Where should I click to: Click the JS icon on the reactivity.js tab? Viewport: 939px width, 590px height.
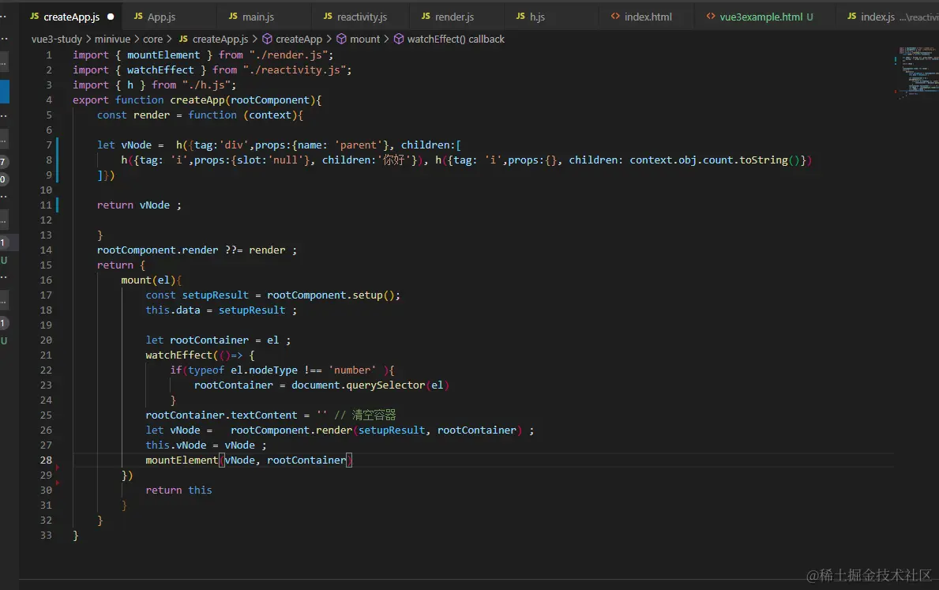328,17
